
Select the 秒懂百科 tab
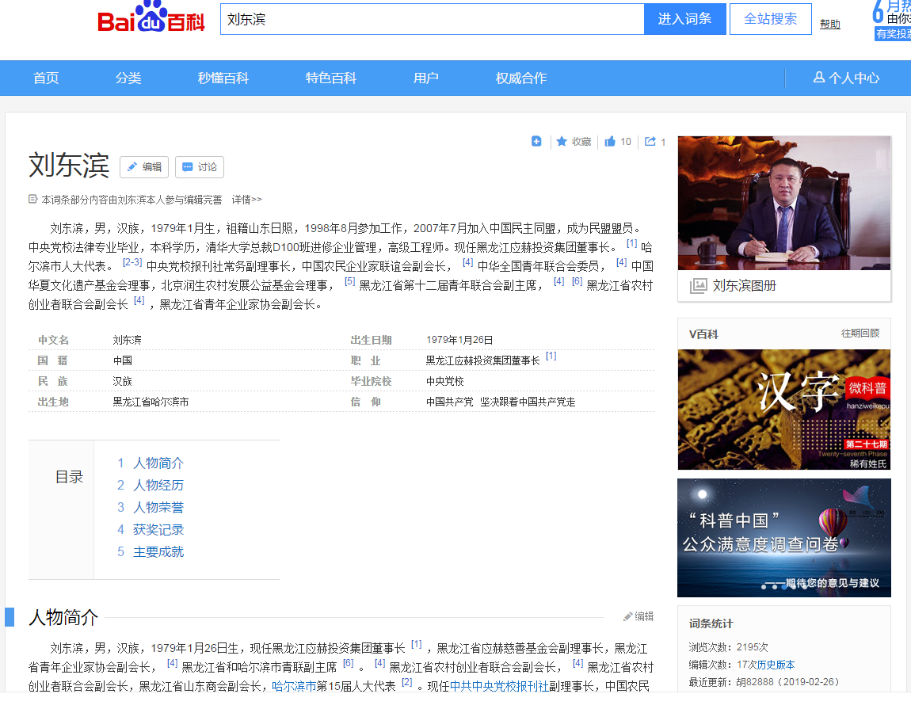[223, 78]
